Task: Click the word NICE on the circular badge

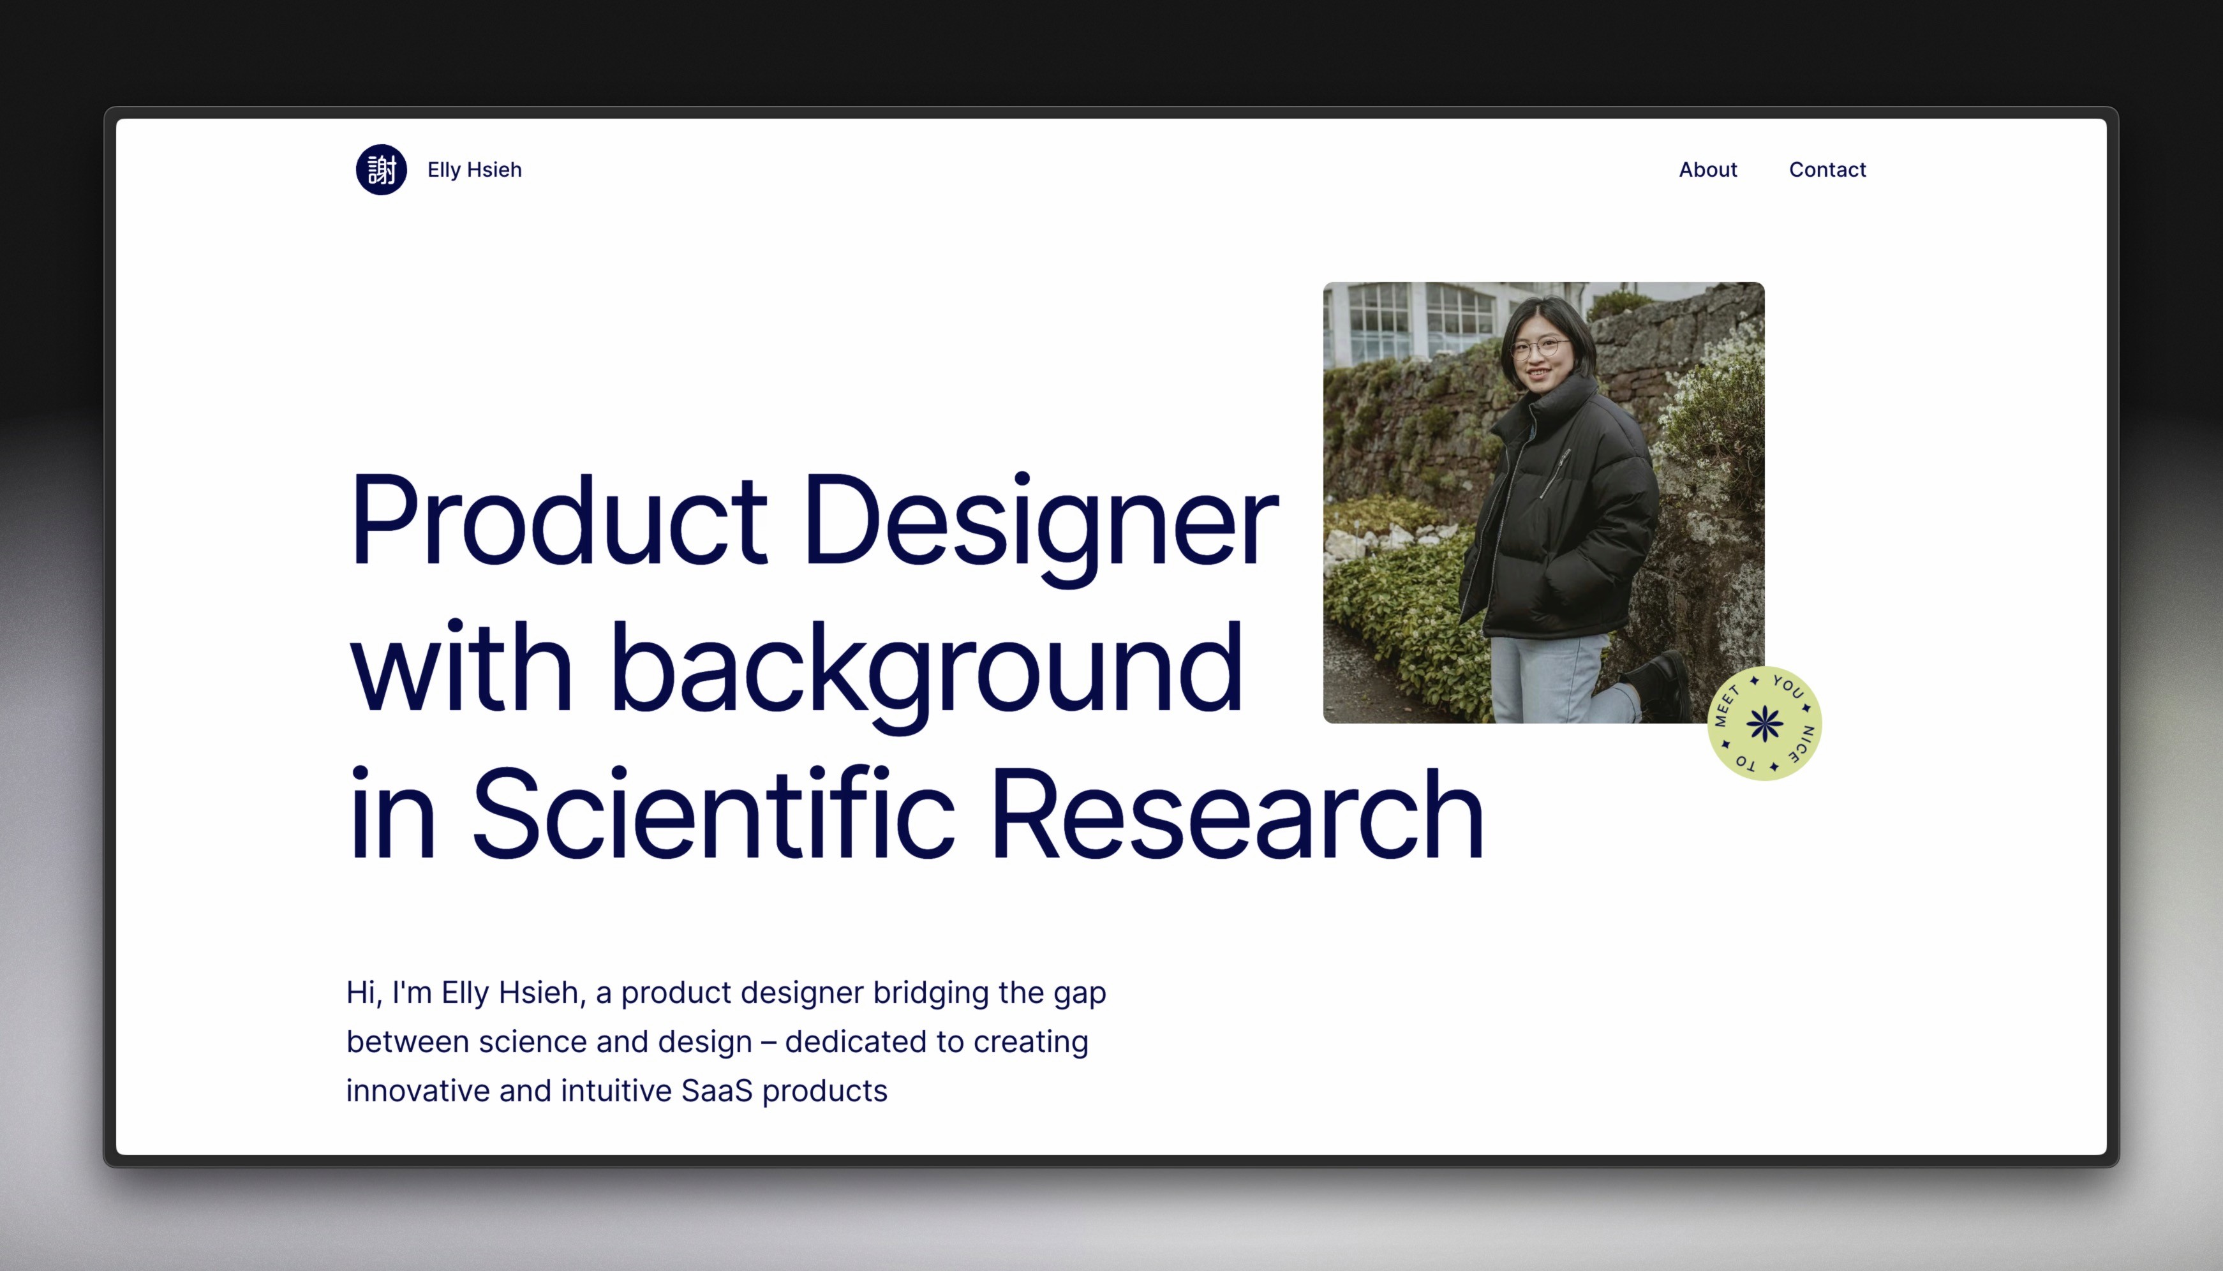Action: (x=1803, y=743)
